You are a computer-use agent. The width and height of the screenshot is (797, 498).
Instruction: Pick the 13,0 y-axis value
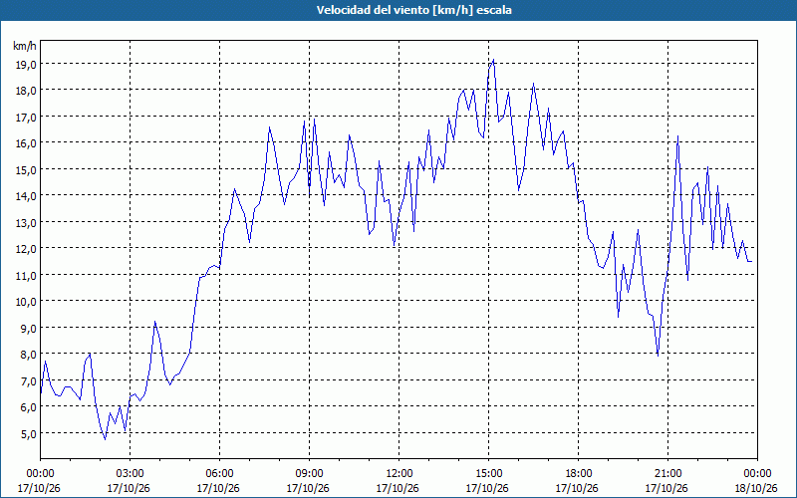pyautogui.click(x=26, y=223)
